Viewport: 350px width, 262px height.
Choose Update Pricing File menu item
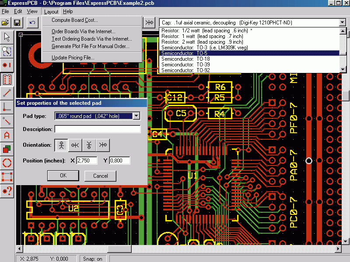tap(92, 58)
